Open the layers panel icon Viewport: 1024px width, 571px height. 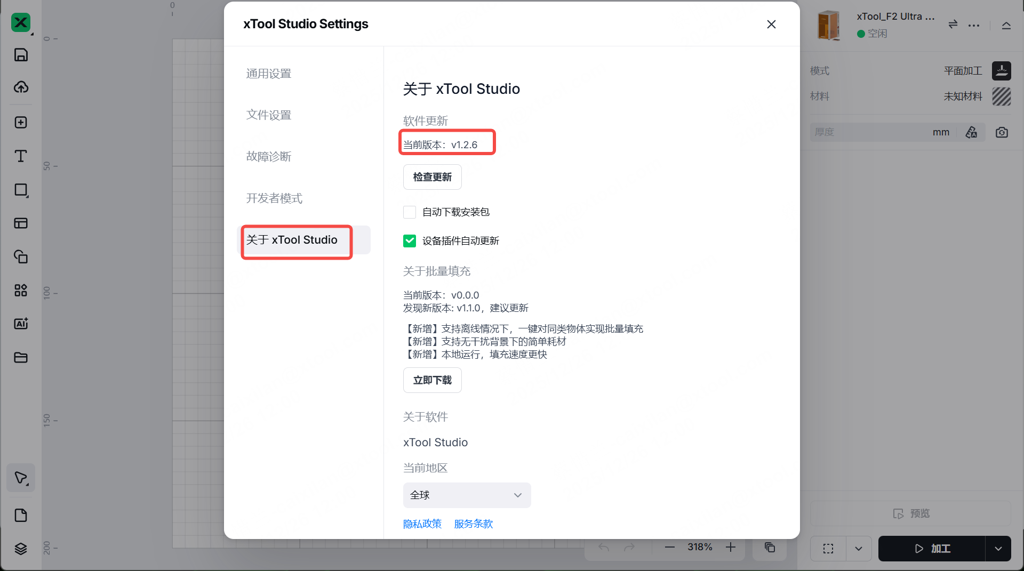click(x=21, y=549)
